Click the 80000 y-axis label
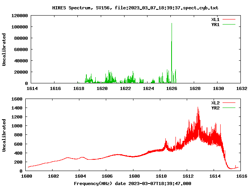The image size is (249, 187). (21, 38)
